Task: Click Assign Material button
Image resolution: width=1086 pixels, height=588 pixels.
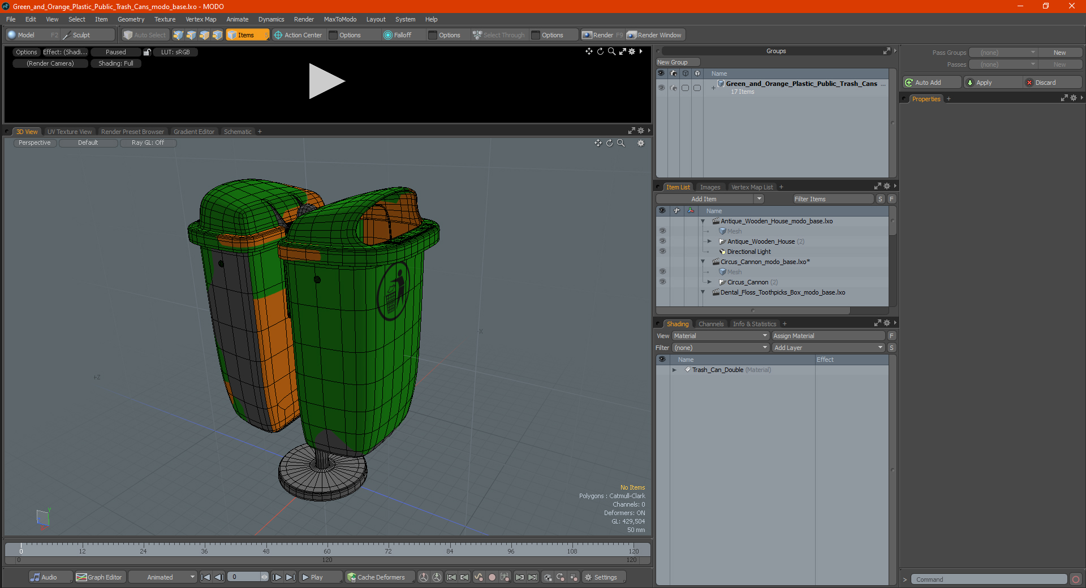Action: pyautogui.click(x=829, y=336)
